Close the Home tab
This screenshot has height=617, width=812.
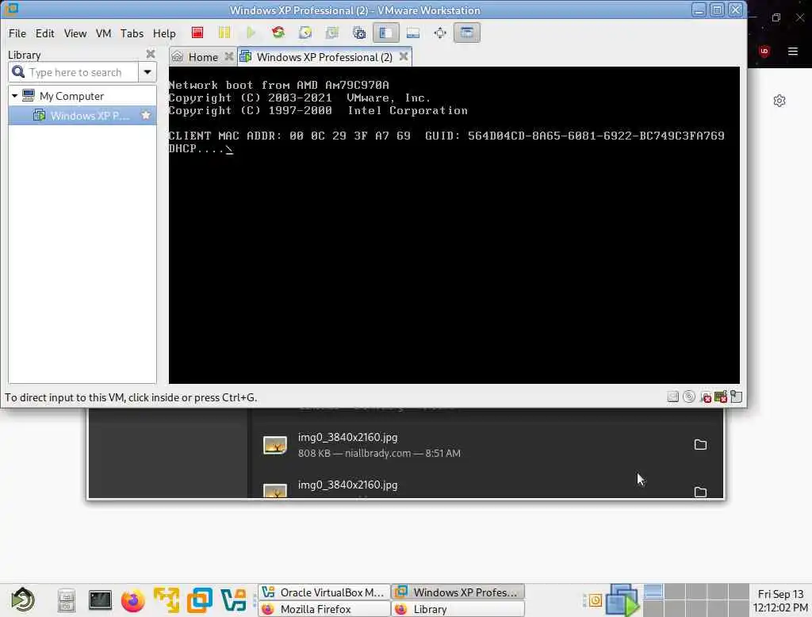228,56
